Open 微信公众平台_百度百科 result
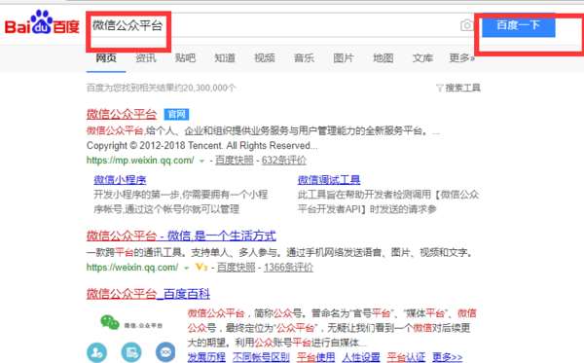This screenshot has width=584, height=363. 148,294
